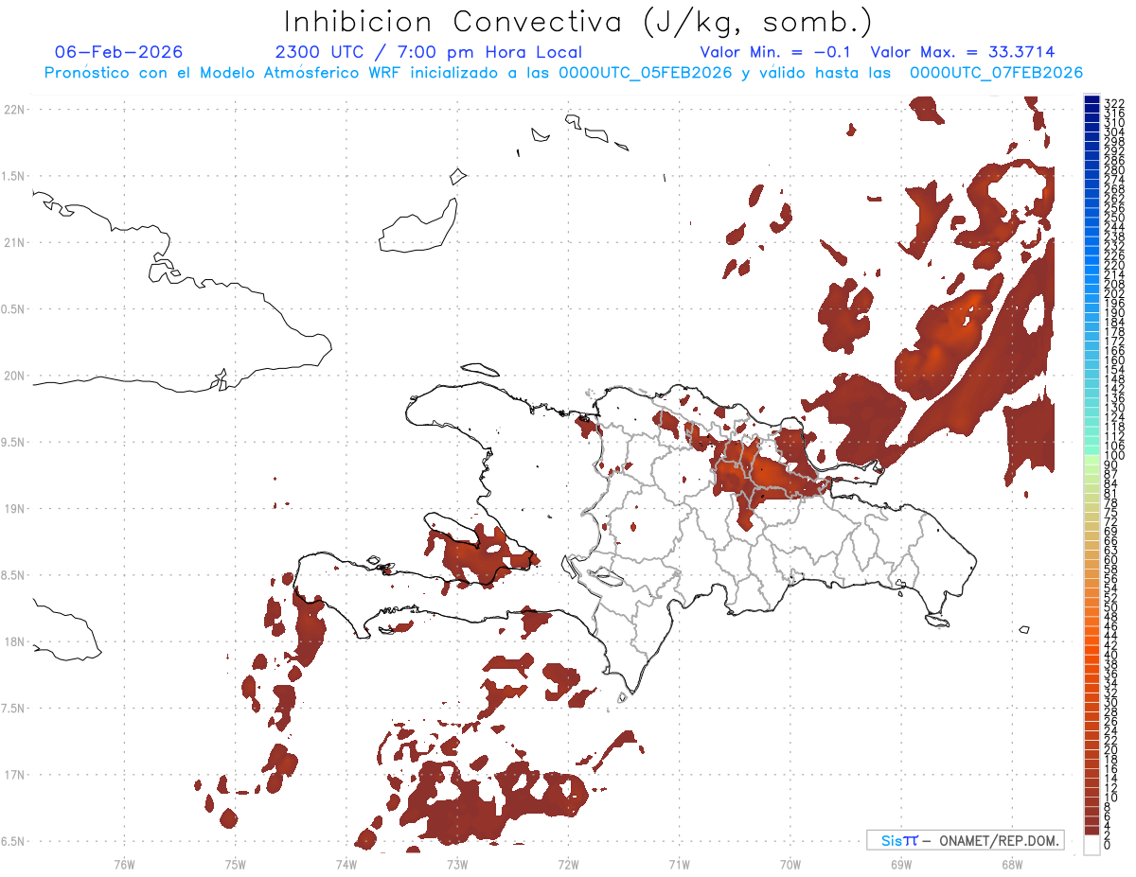The height and width of the screenshot is (877, 1136).
Task: Click the 17N latitude label
Action: (x=14, y=775)
